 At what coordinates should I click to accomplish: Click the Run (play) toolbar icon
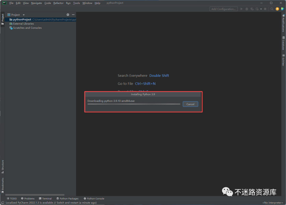coord(241,9)
